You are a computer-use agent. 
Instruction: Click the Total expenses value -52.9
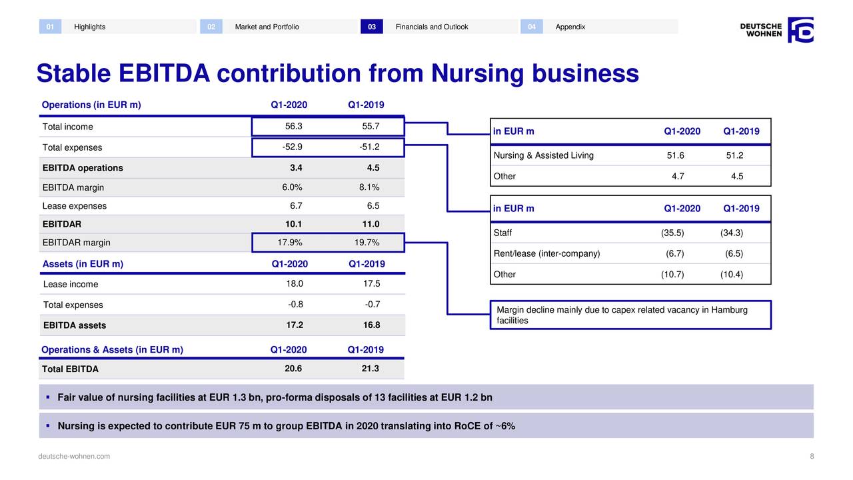coord(293,147)
